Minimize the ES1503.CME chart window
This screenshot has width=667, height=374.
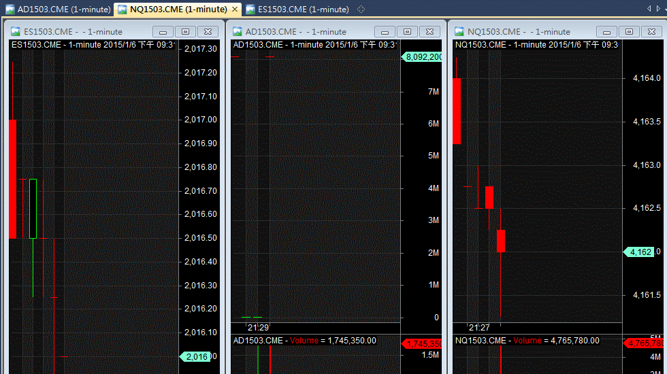click(x=163, y=32)
